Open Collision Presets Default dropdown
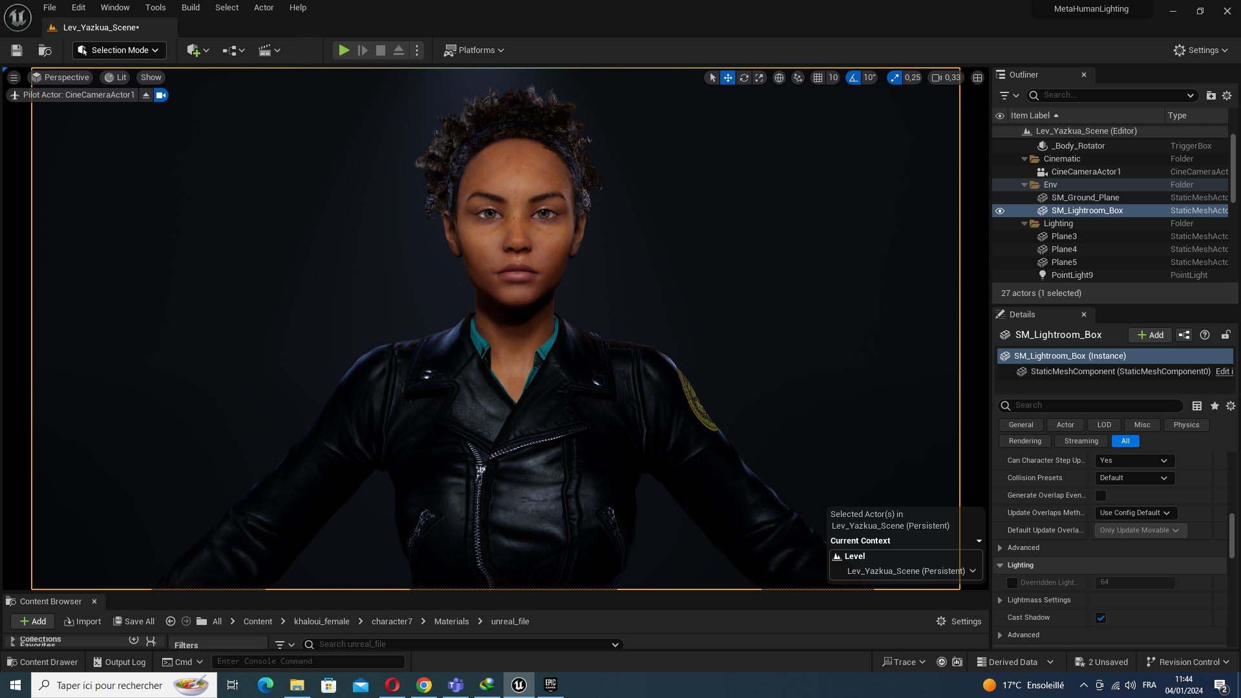Screen dimensions: 1241x698 pos(1134,478)
